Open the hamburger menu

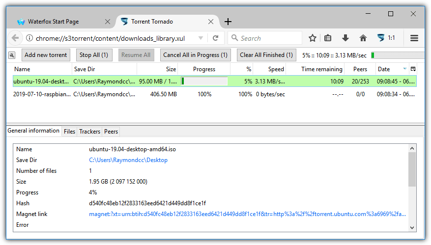coord(414,38)
